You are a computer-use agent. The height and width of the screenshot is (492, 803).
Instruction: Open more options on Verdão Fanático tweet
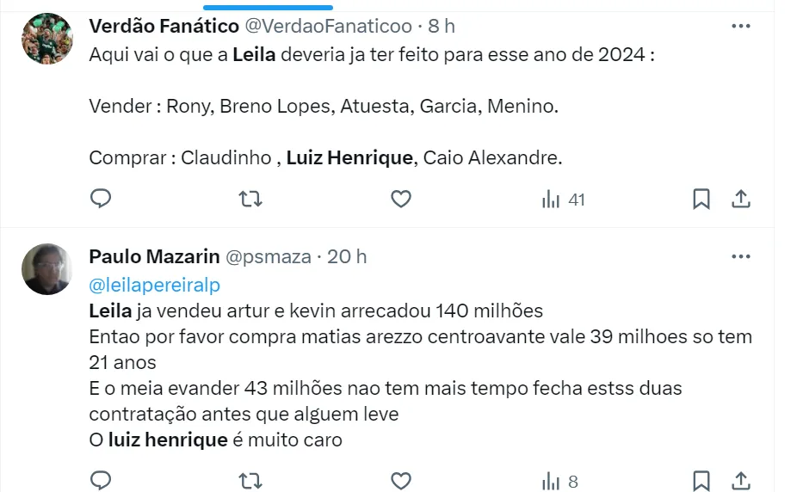click(x=740, y=27)
